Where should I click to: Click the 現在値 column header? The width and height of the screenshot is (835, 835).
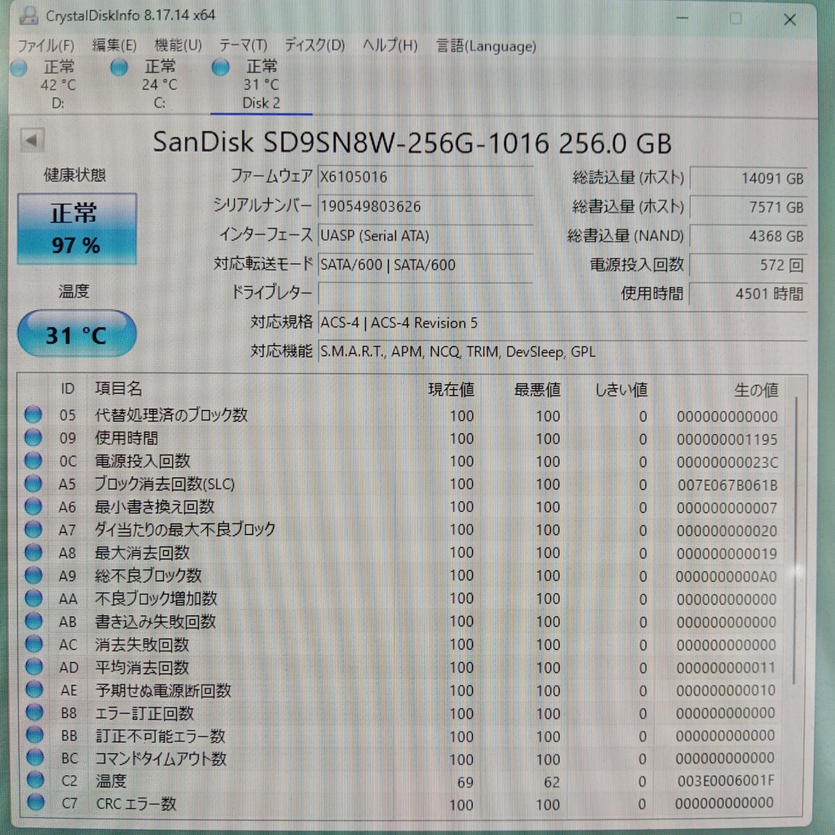point(451,390)
